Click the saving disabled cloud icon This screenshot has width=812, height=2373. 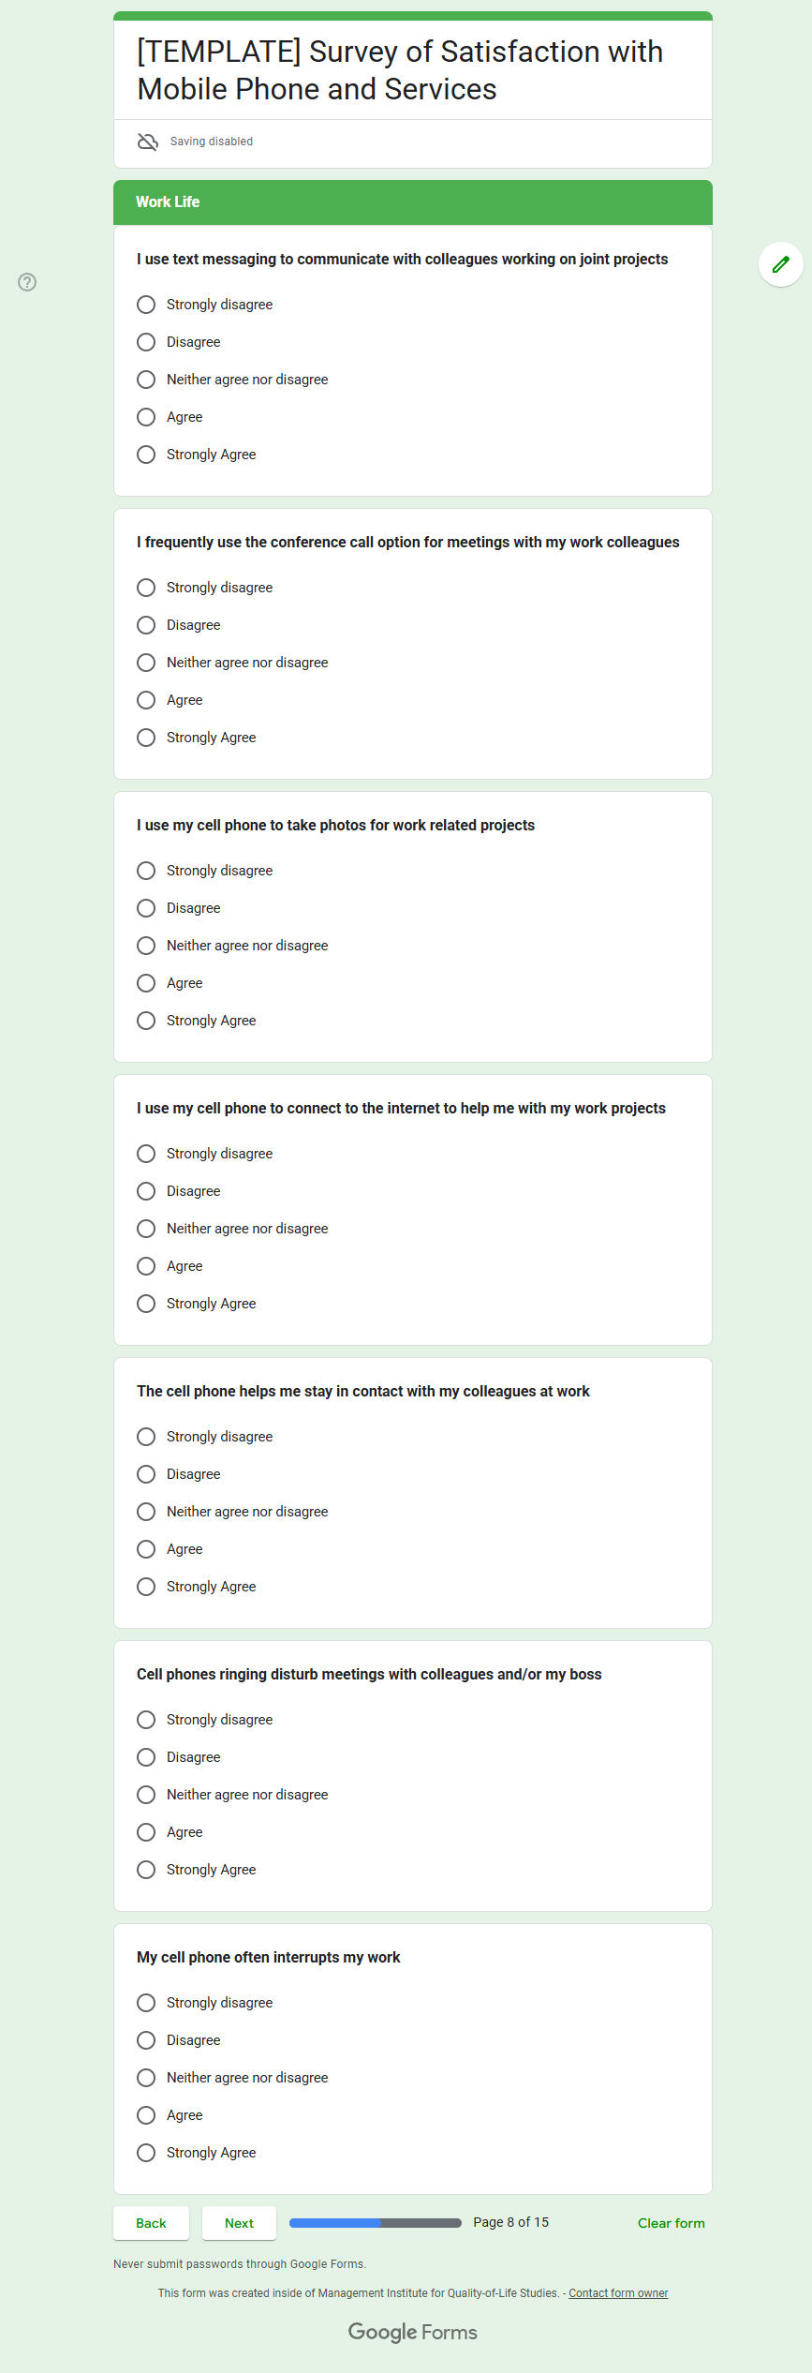click(x=148, y=142)
